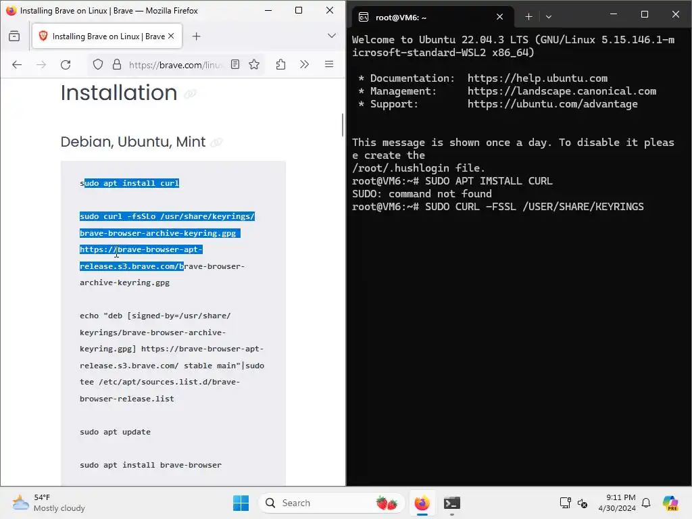
Task: Click the Firefox forward arrow button
Action: (x=41, y=65)
